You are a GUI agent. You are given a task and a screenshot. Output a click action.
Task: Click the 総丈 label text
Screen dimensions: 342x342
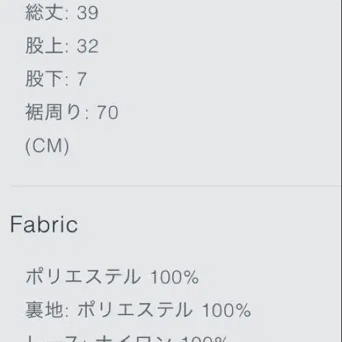pyautogui.click(x=44, y=12)
